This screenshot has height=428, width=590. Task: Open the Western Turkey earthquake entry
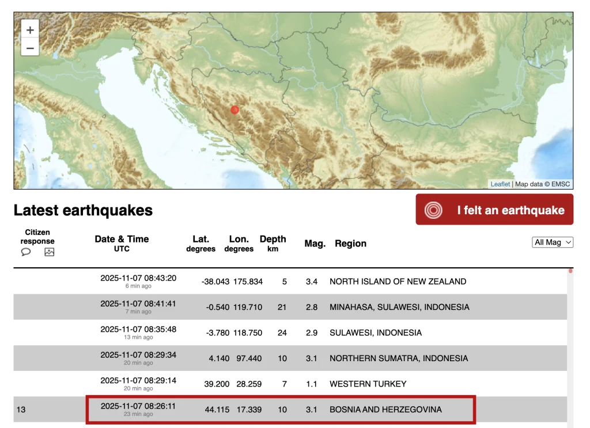[x=368, y=384]
